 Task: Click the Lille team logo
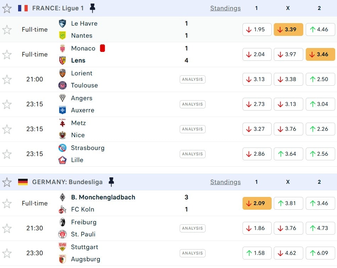point(62,160)
